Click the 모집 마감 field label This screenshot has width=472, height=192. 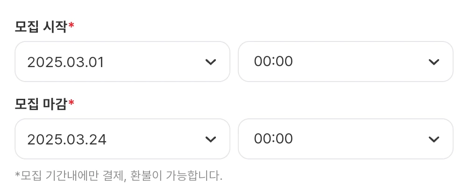[x=41, y=104]
